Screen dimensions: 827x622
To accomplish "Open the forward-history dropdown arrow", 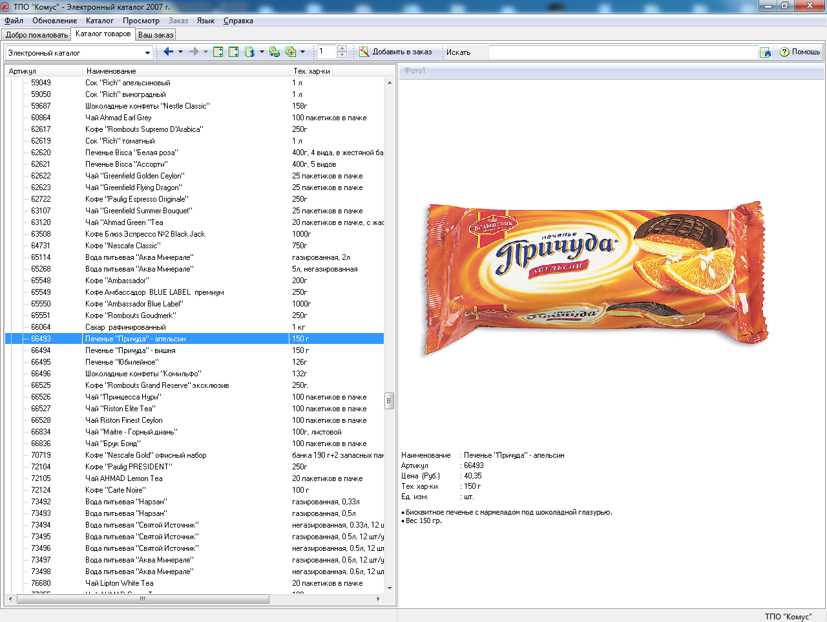I will pyautogui.click(x=205, y=52).
